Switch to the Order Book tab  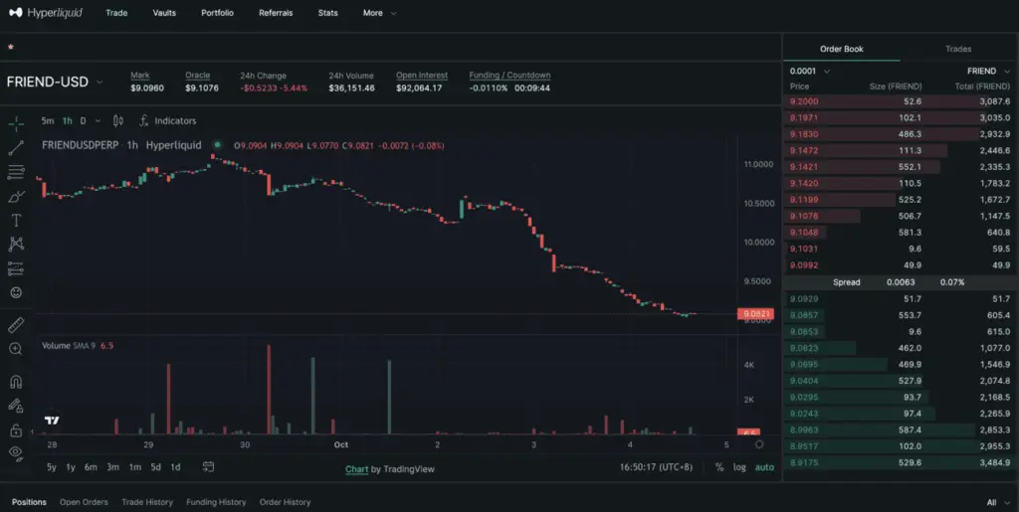(842, 49)
